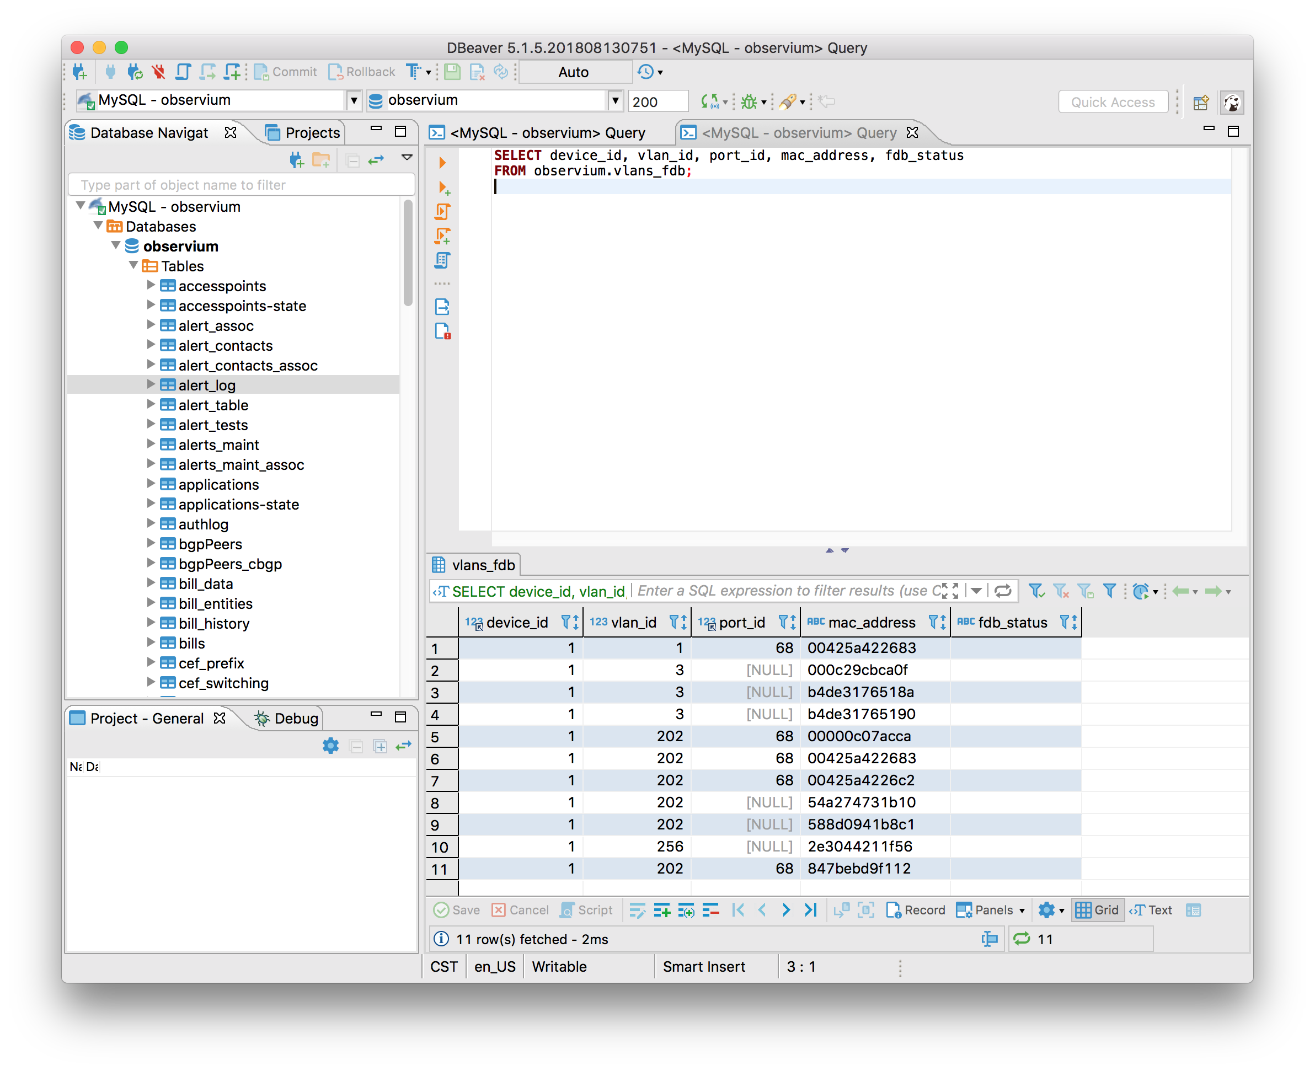This screenshot has height=1071, width=1315.
Task: Open the Open Perspective icon
Action: pyautogui.click(x=1200, y=103)
